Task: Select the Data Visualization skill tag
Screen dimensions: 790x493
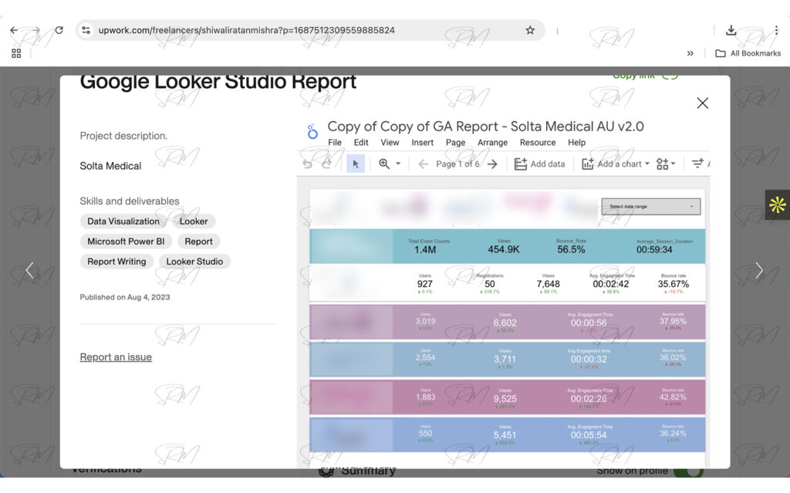Action: point(123,221)
